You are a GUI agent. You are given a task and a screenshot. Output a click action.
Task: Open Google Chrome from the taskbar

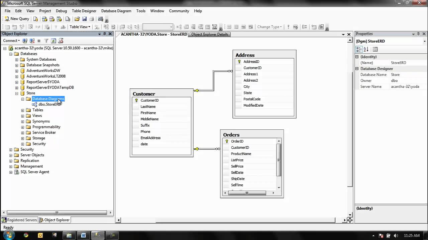point(26,235)
